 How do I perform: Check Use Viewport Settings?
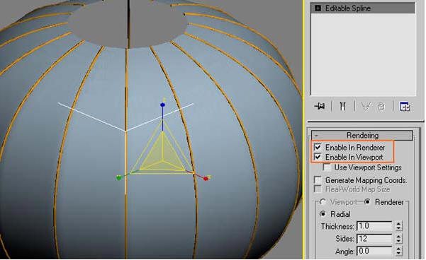click(327, 167)
